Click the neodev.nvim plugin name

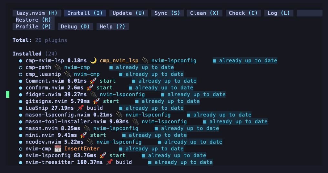43,142
